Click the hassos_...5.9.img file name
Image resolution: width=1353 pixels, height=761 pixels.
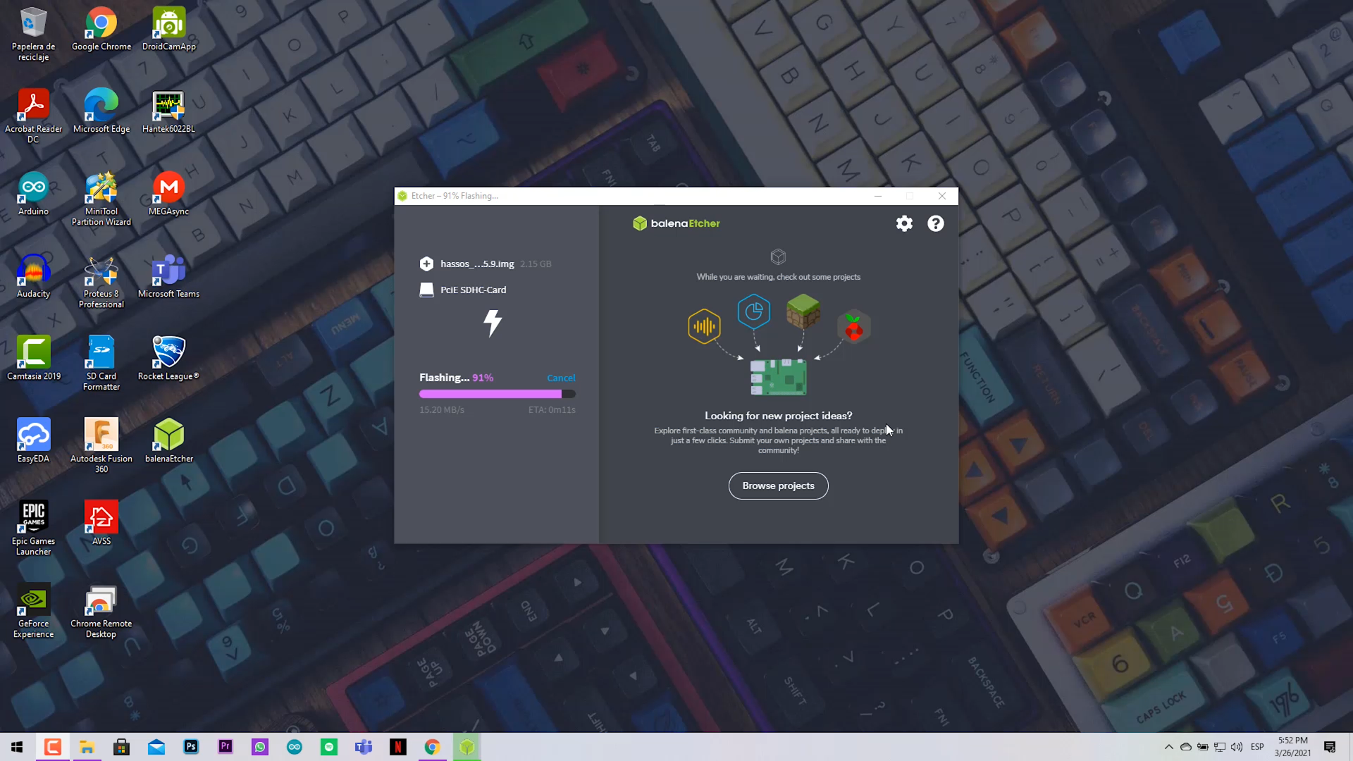(477, 264)
